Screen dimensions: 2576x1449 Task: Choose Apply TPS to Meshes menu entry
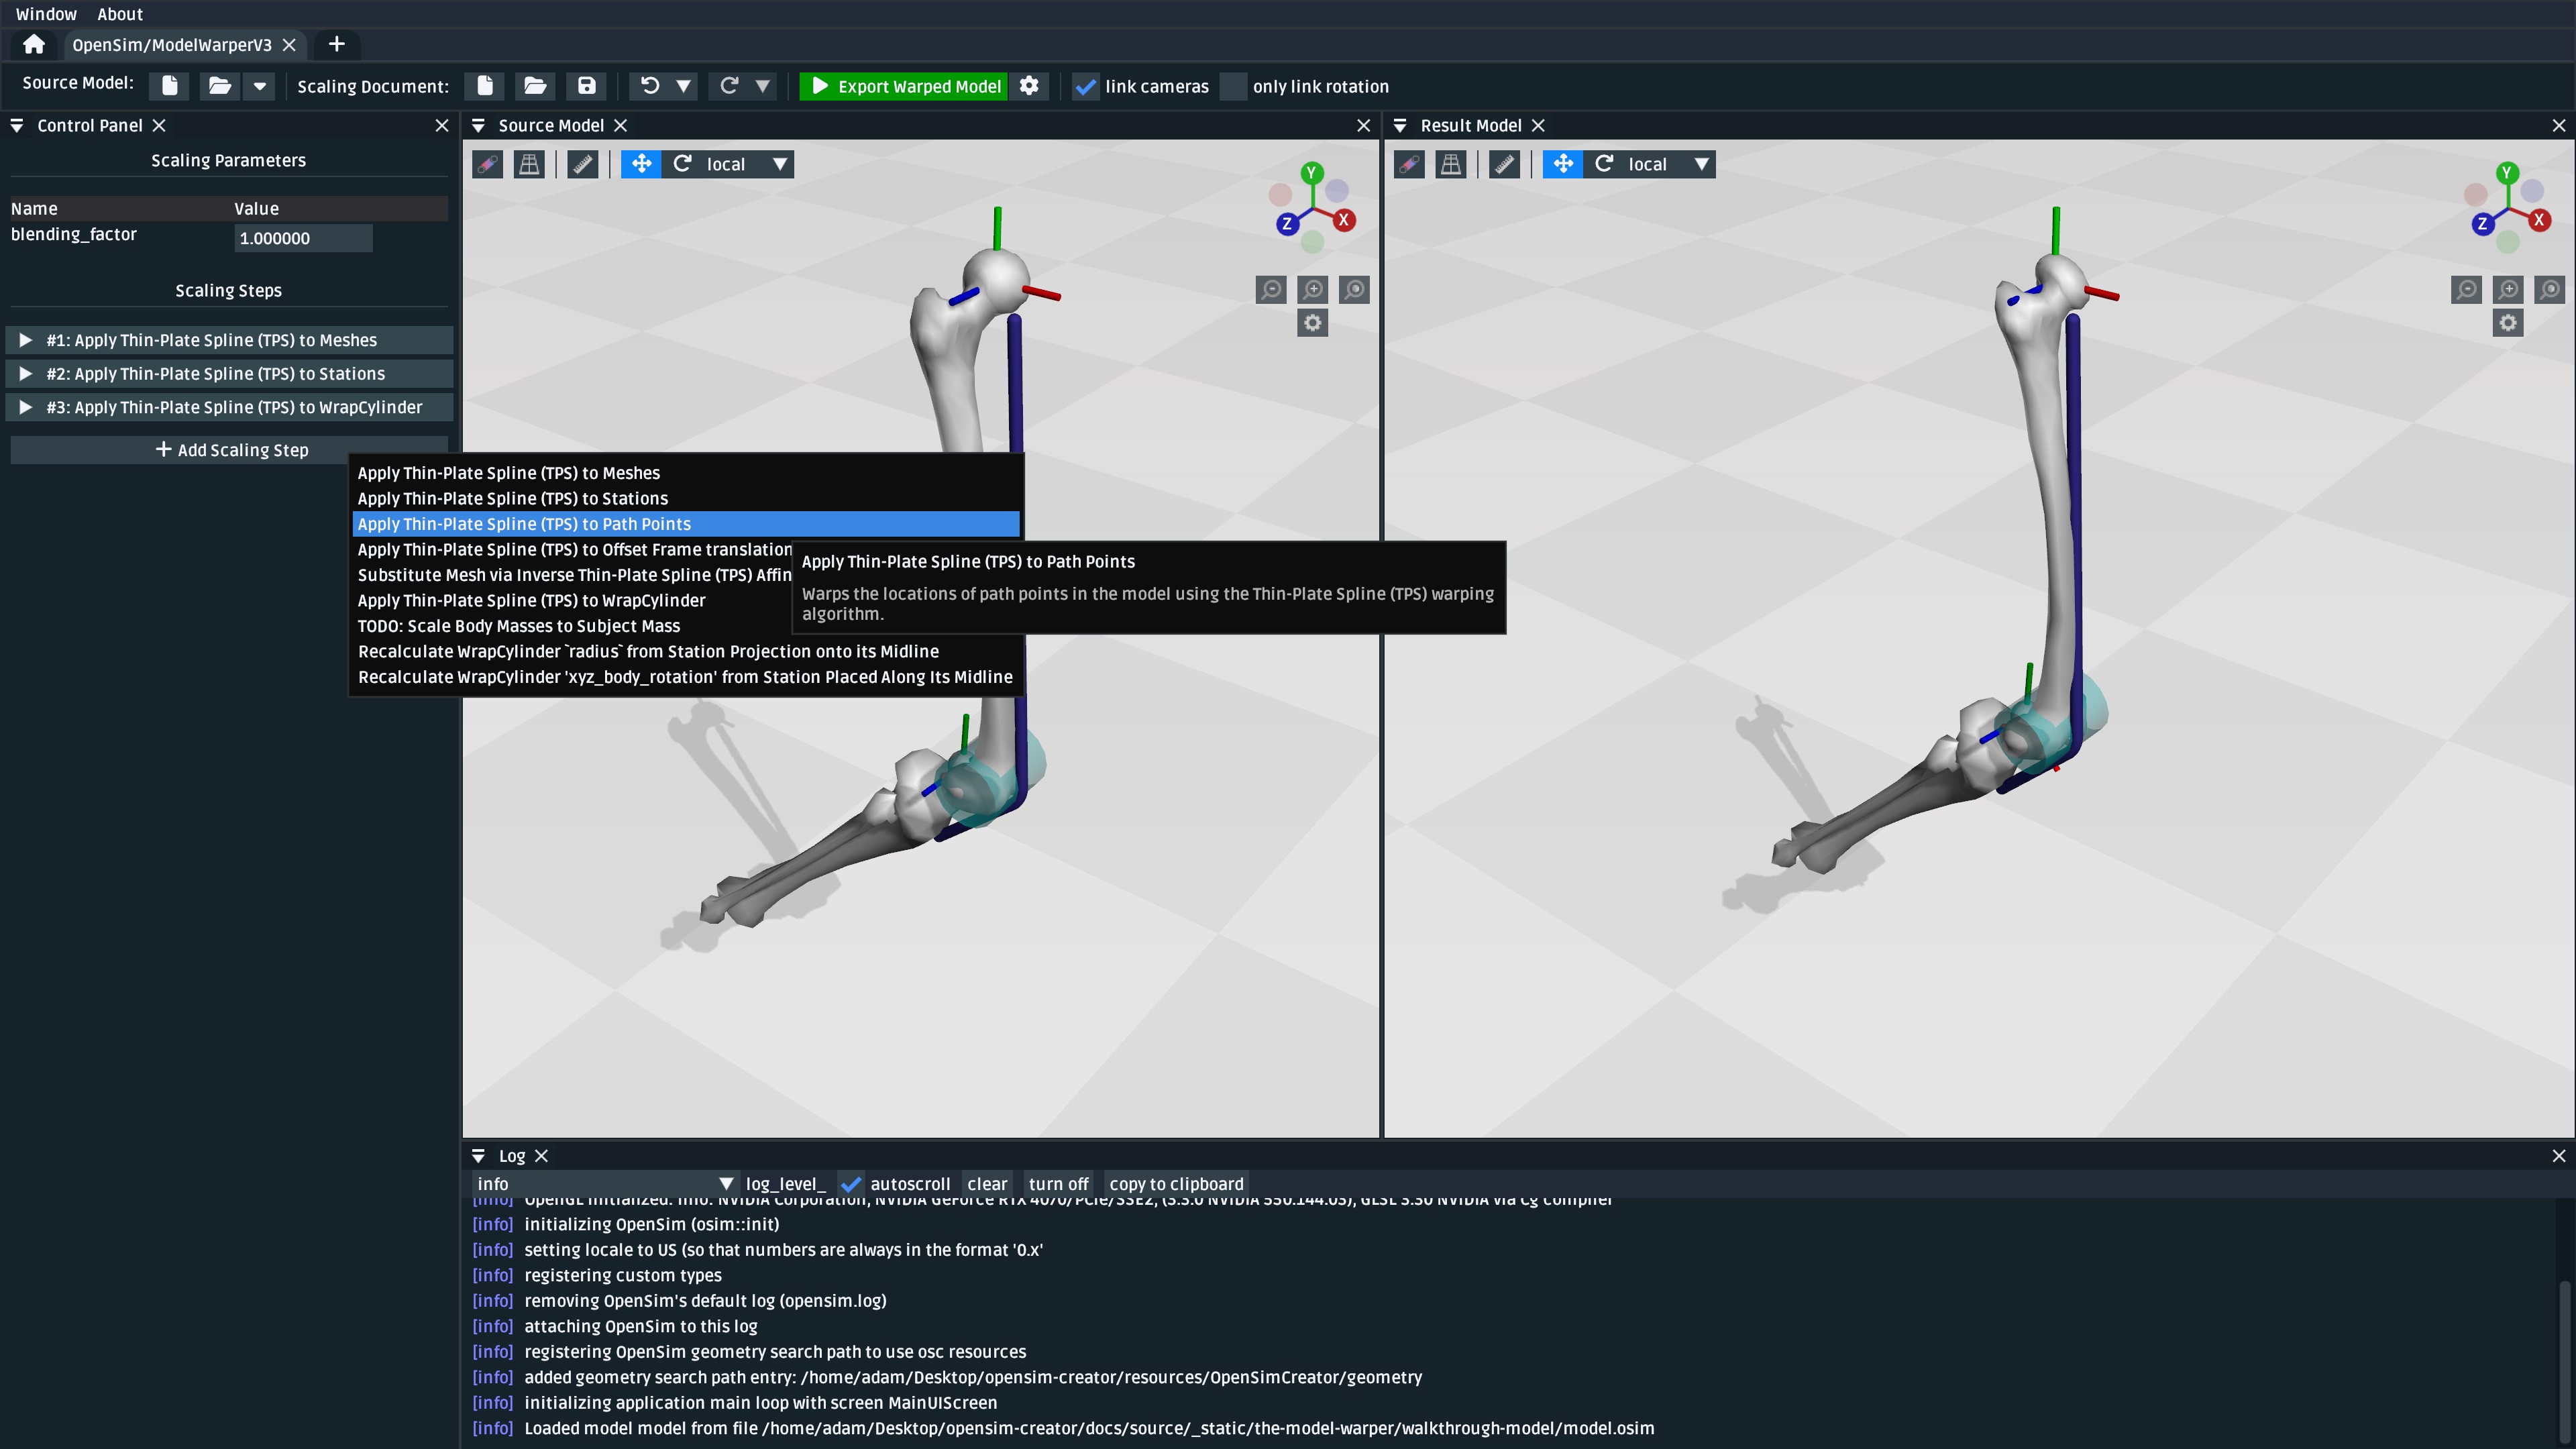click(686, 473)
